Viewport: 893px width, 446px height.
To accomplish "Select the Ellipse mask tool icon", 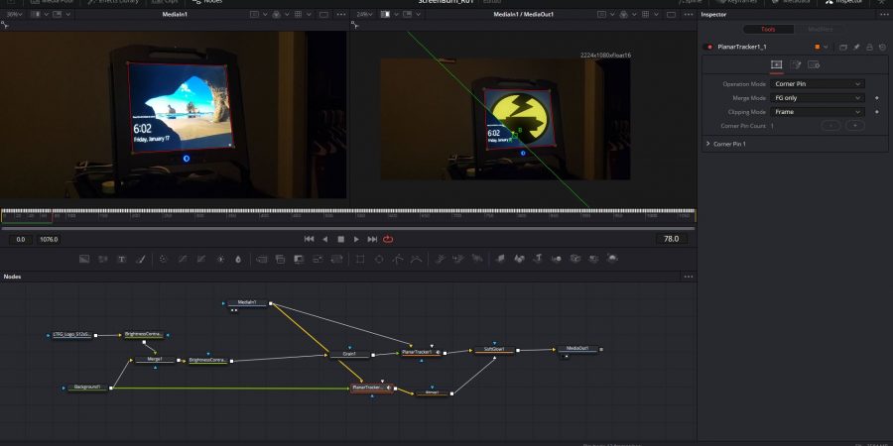I will (x=379, y=259).
